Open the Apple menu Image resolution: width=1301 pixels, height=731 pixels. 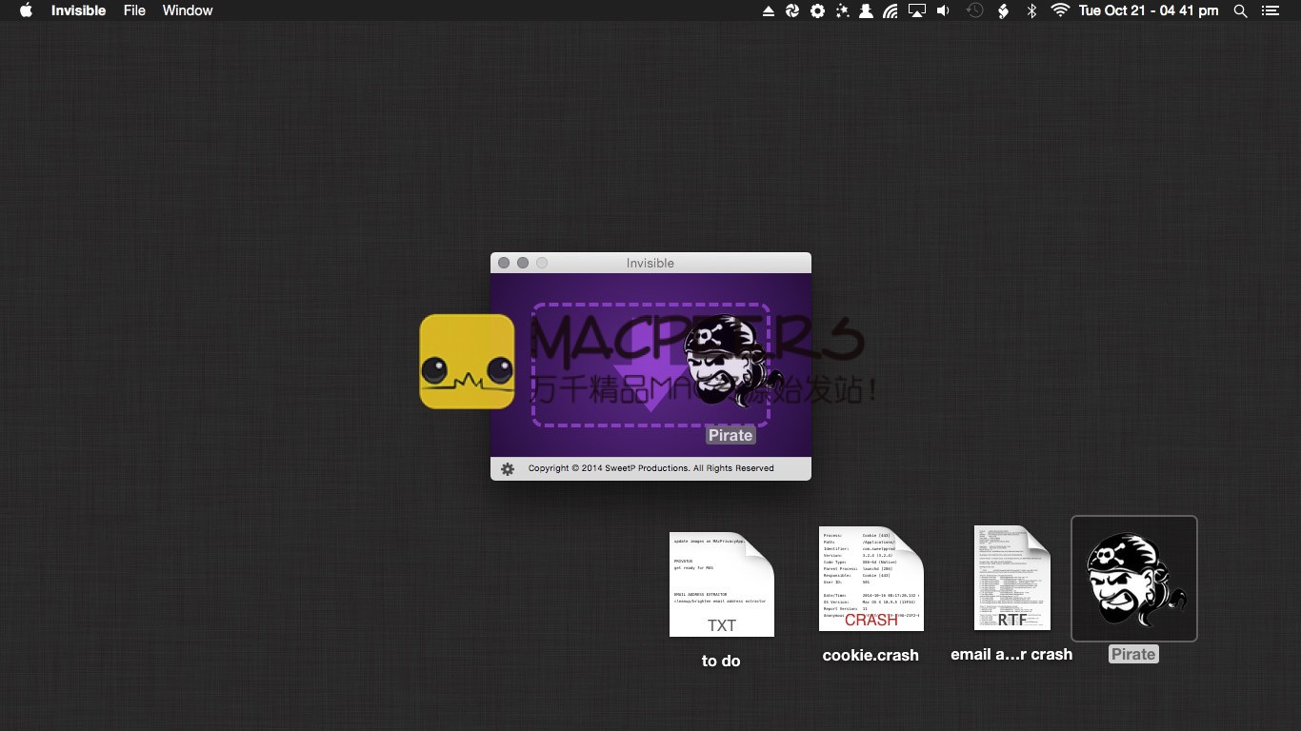pos(26,10)
